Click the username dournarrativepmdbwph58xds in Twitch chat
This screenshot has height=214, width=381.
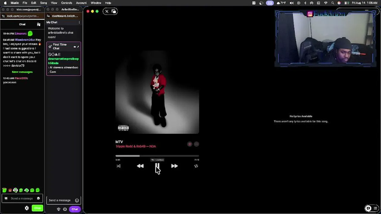click(63, 61)
